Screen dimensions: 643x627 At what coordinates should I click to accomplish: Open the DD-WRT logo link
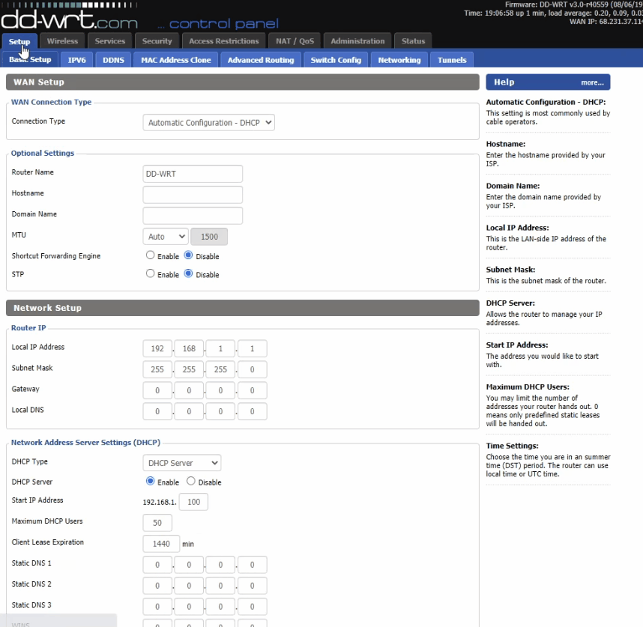[x=69, y=19]
